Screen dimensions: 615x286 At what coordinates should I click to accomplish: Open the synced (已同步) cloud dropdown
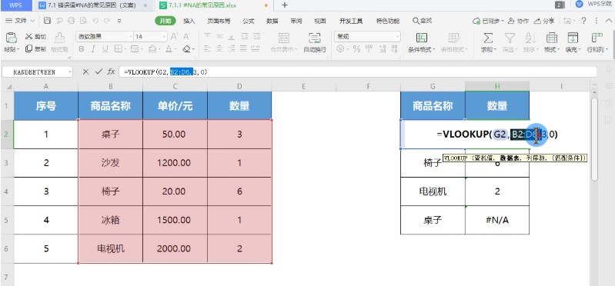click(488, 21)
